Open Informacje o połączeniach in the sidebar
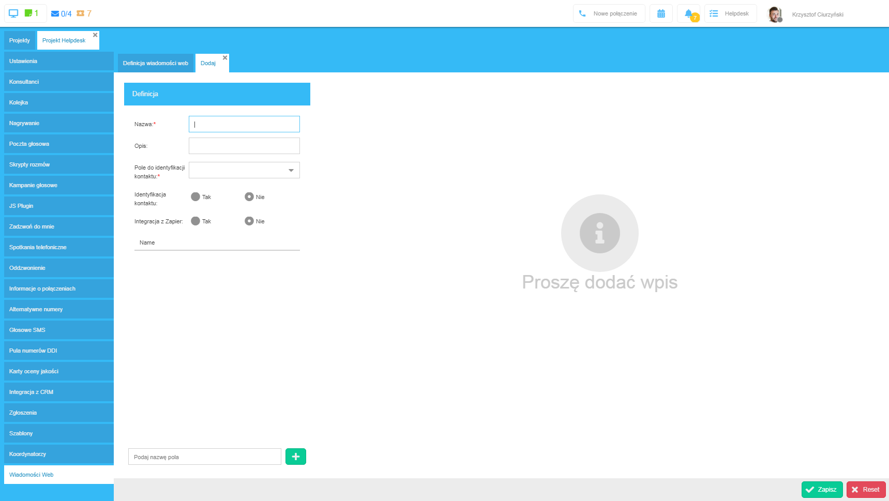The image size is (889, 501). pyautogui.click(x=59, y=289)
